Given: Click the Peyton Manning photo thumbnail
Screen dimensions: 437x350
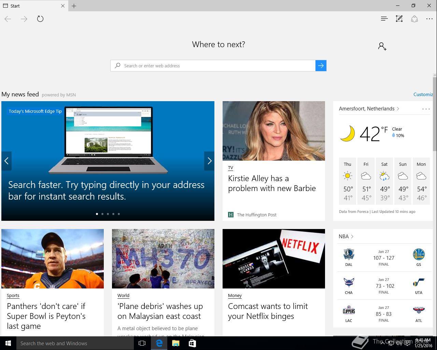Looking at the screenshot, I should 53,259.
